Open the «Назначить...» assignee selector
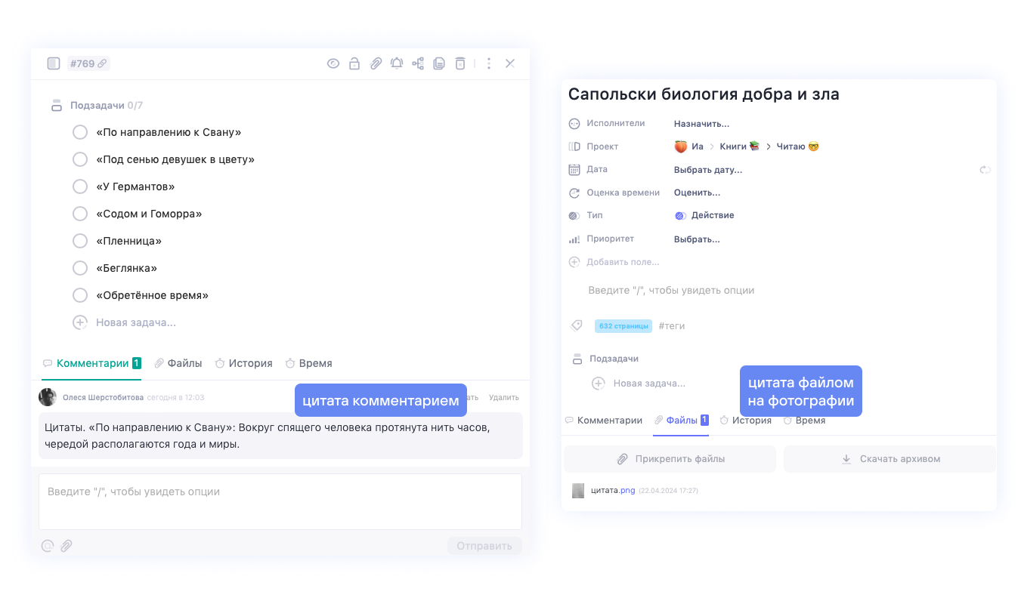 click(x=701, y=124)
